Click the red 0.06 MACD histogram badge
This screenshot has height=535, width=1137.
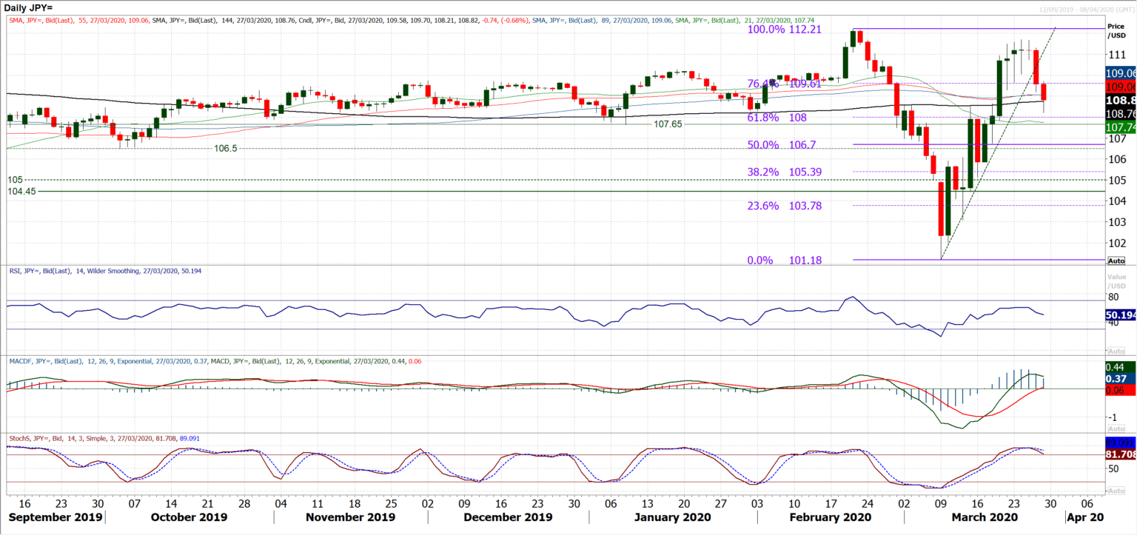point(1119,388)
